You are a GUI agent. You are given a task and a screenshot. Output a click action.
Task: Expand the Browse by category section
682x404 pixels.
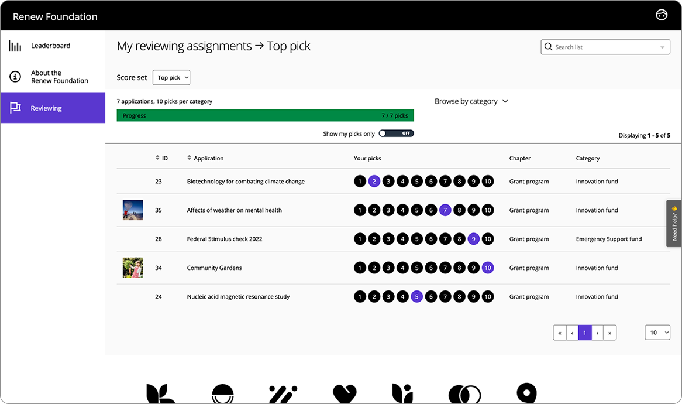[x=471, y=101]
